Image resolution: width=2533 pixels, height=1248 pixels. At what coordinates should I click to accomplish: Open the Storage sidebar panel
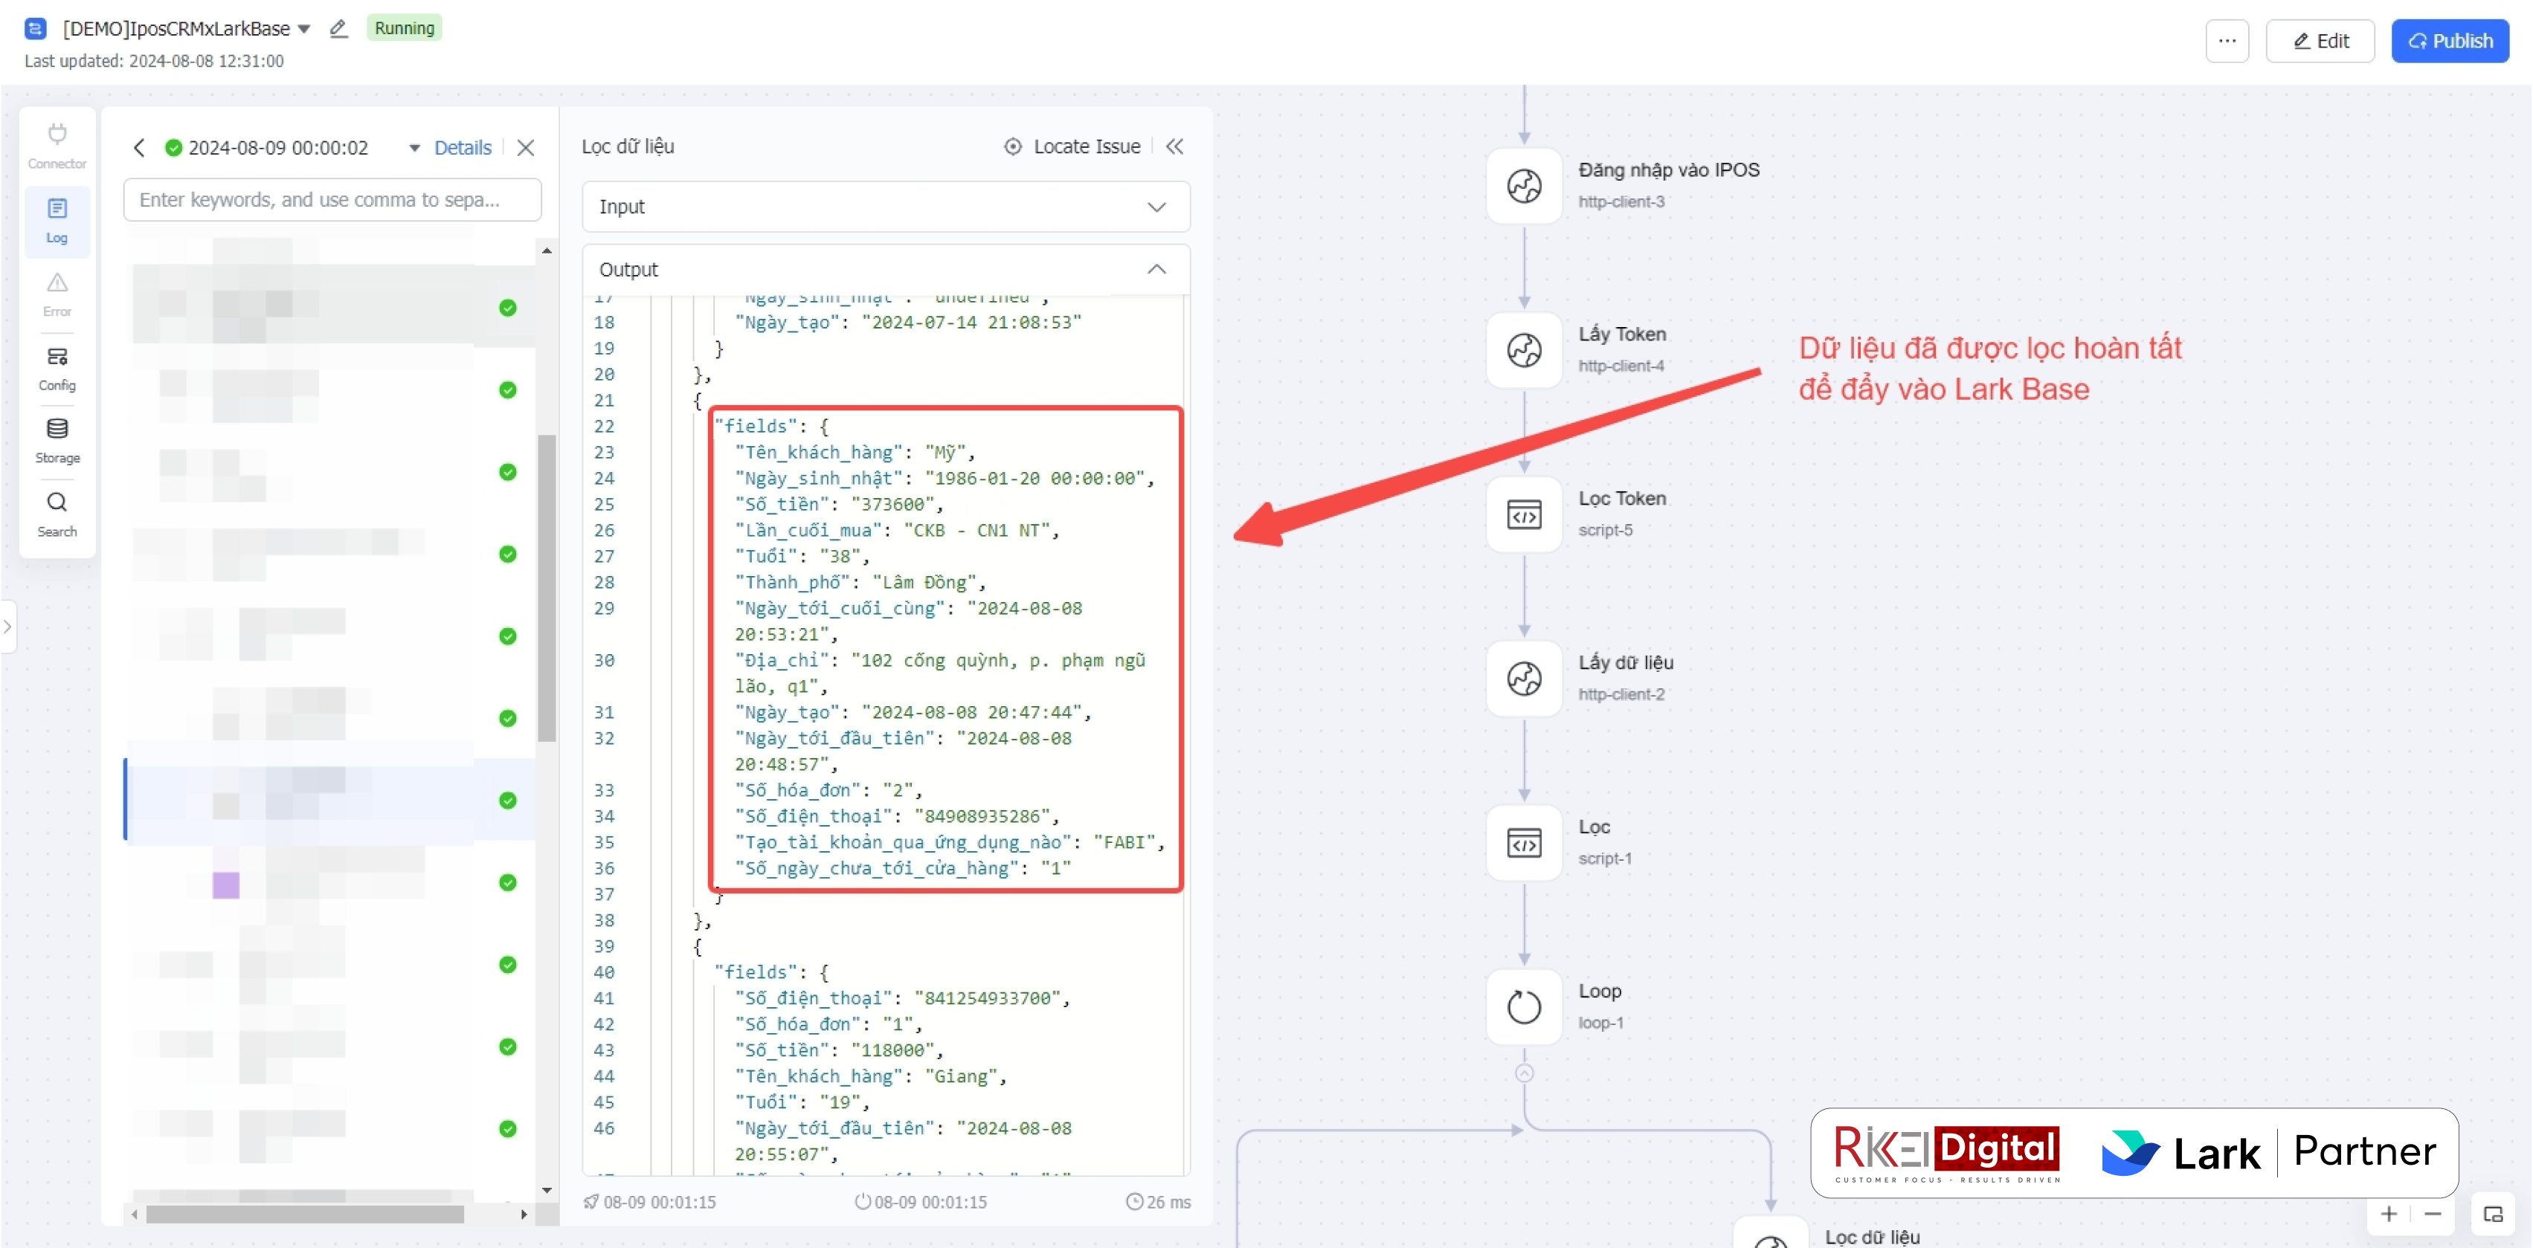[57, 440]
